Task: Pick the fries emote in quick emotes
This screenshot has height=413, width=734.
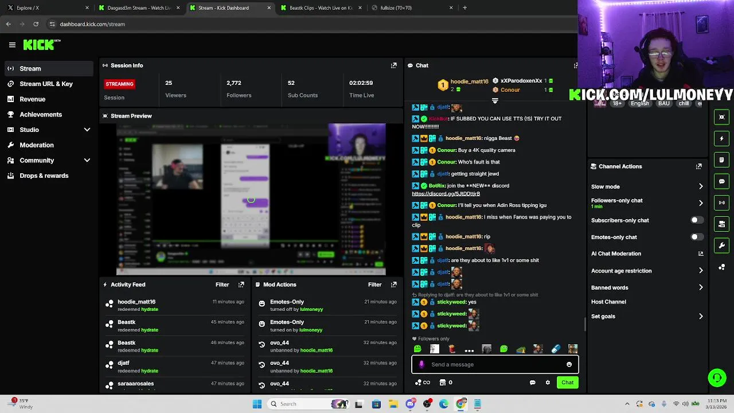Action: click(x=452, y=349)
